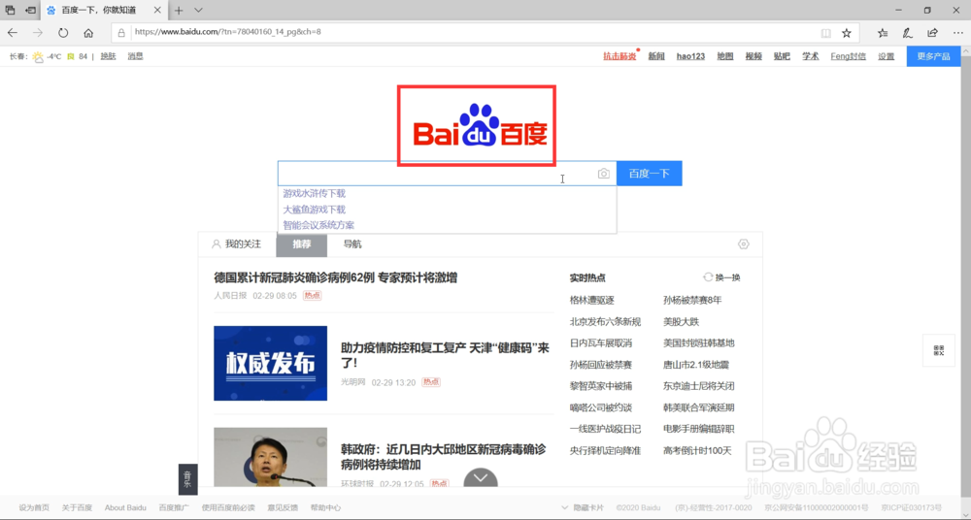971x520 pixels.
Task: Open hot topic 高考倒计时100天
Action: (697, 451)
